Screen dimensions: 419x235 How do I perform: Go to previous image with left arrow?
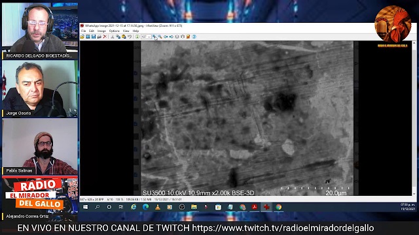click(166, 37)
